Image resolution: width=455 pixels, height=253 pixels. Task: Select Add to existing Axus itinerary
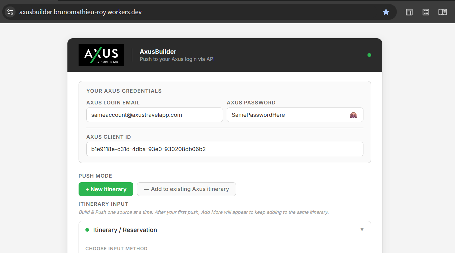click(x=187, y=189)
